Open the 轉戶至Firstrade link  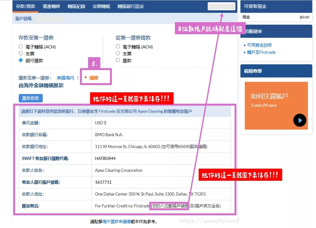[261, 52]
